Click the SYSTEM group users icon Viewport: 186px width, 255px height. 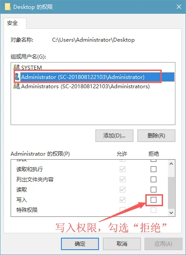(x=17, y=67)
